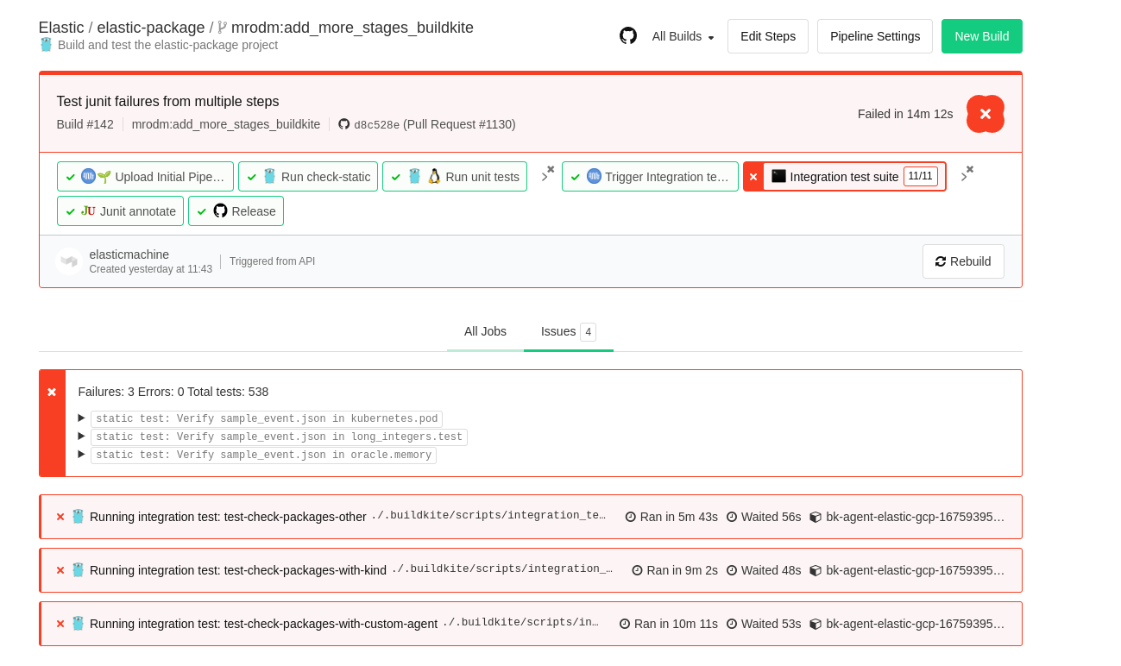Viewport: 1121px width, 666px height.
Task: Select the Upload Initial Pipeline step
Action: pyautogui.click(x=145, y=177)
